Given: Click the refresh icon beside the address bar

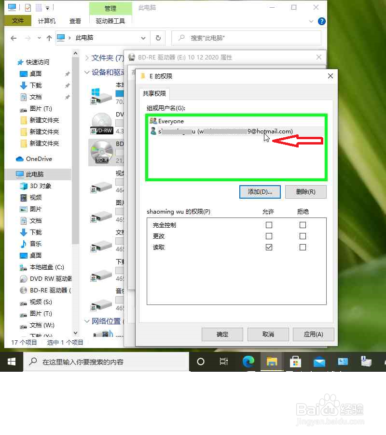Looking at the screenshot, I should 158,38.
